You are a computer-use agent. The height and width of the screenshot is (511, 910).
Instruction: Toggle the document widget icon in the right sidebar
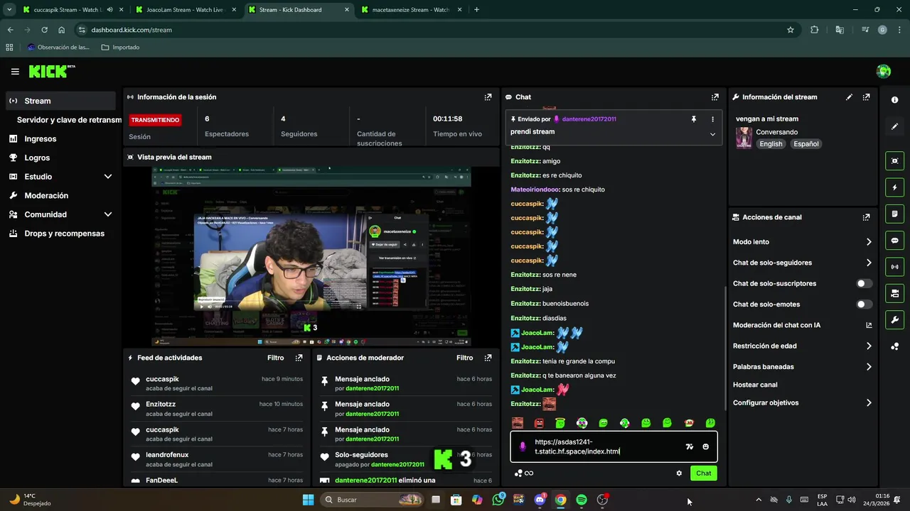click(x=894, y=214)
